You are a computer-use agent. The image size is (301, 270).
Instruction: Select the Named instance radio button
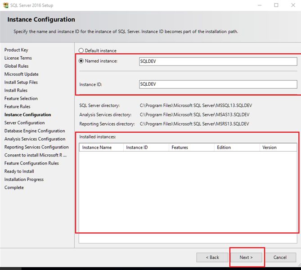pos(81,61)
